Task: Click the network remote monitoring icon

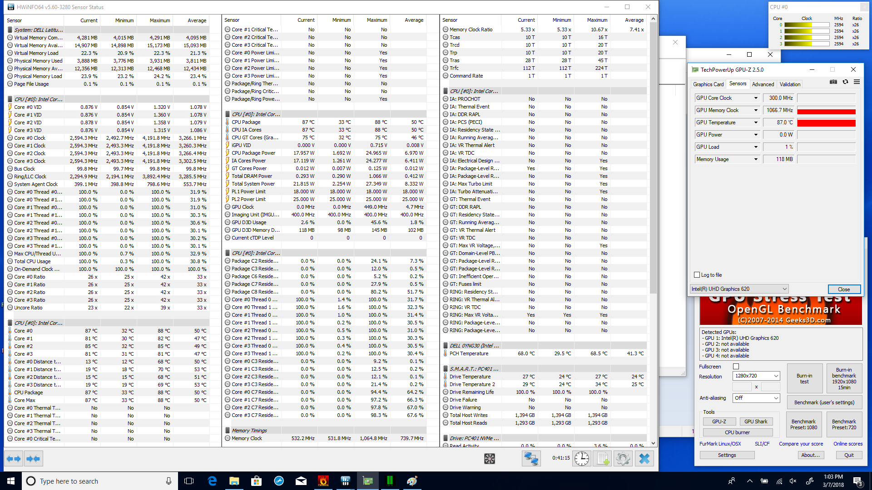Action: pos(531,459)
